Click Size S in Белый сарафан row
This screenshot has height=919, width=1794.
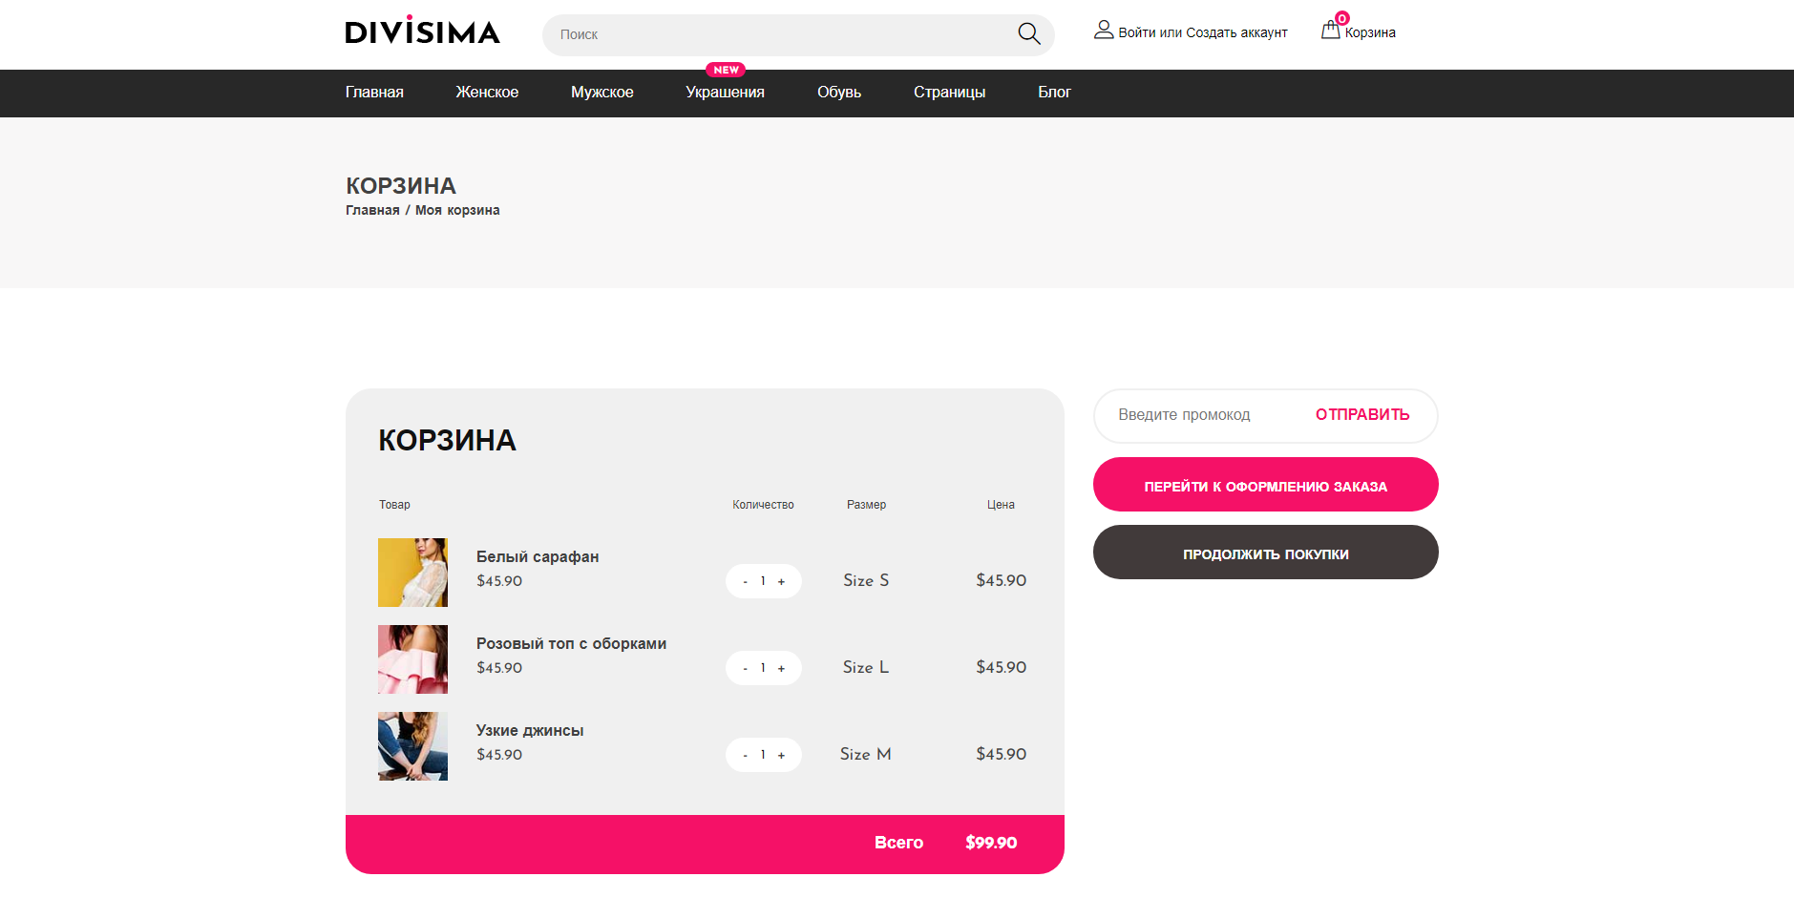coord(866,580)
